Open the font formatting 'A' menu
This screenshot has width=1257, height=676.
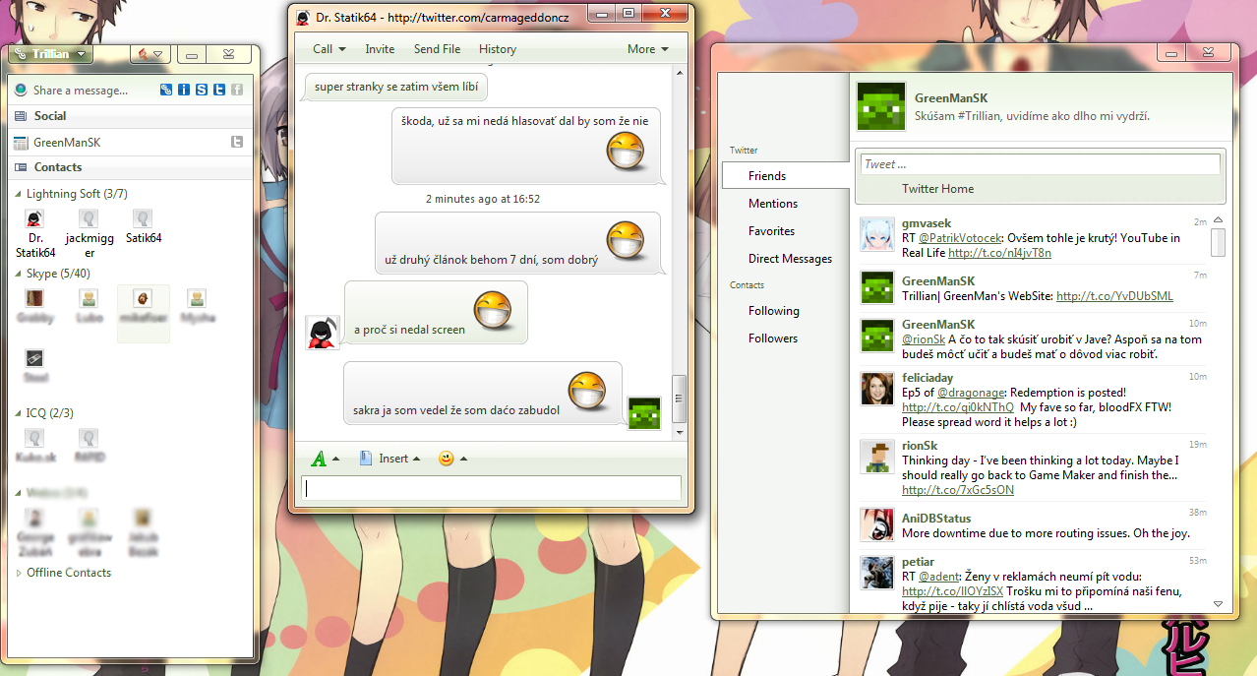(x=325, y=459)
